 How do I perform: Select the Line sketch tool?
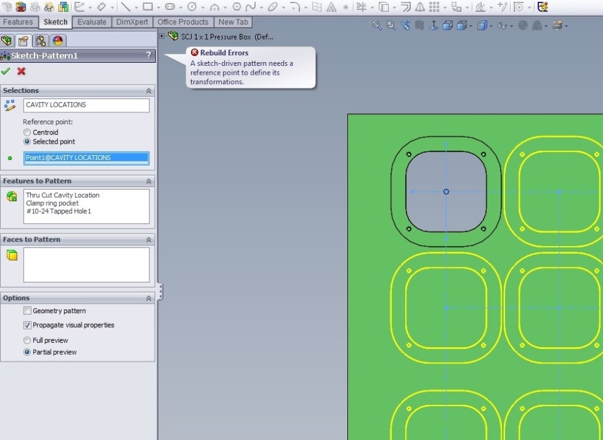point(126,6)
